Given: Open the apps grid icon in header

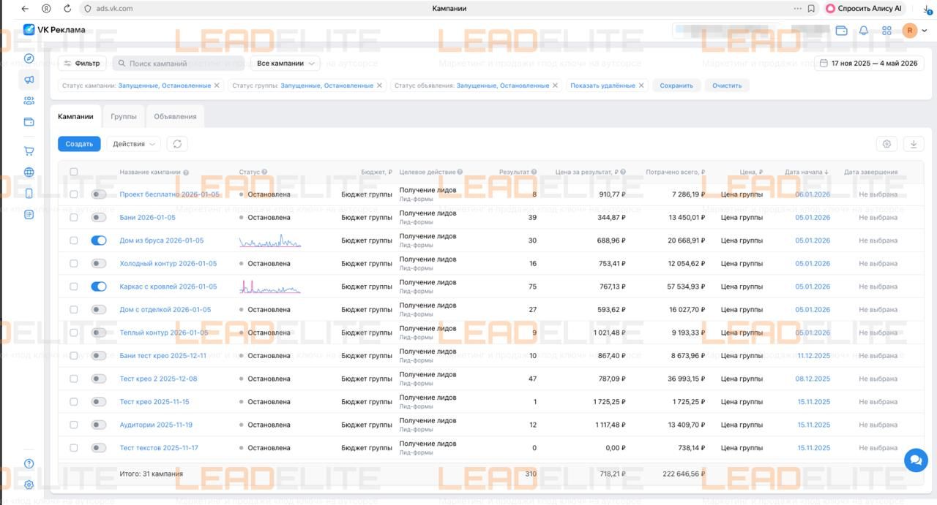Looking at the screenshot, I should click(x=886, y=31).
